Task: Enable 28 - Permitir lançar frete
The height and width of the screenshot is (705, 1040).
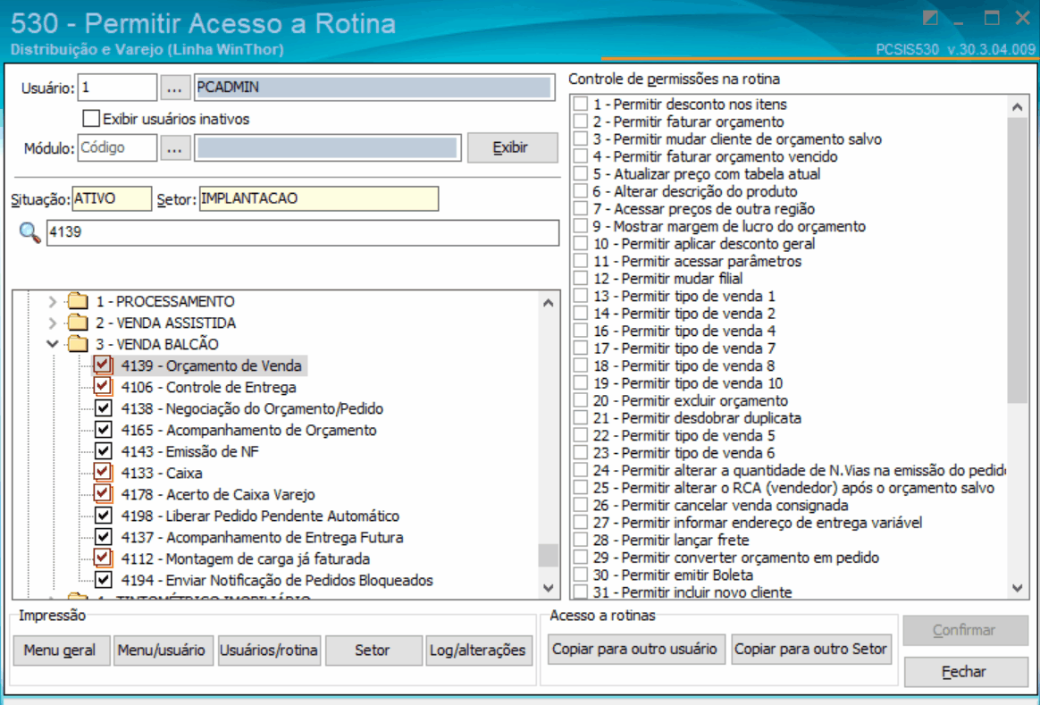Action: (581, 540)
